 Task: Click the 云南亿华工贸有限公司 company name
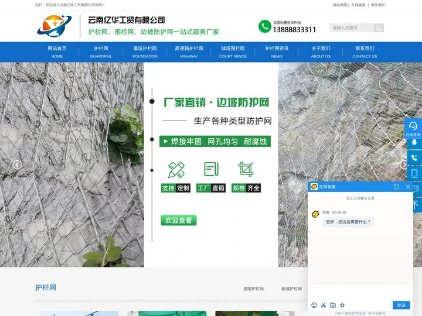[x=127, y=20]
